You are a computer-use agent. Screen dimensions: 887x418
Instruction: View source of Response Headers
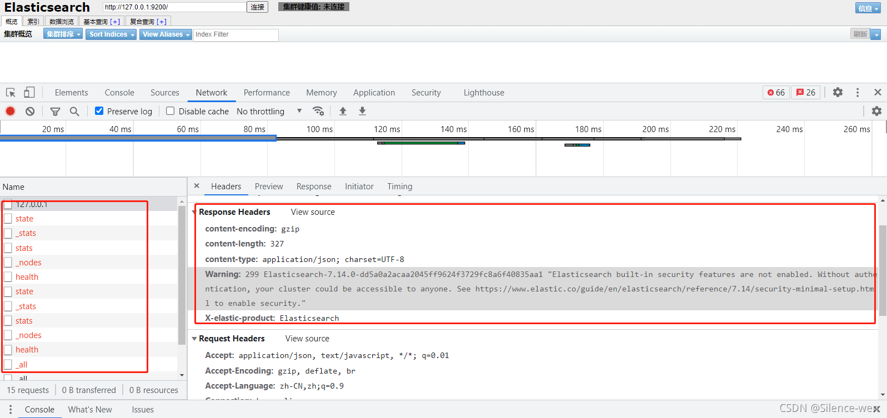pyautogui.click(x=313, y=212)
